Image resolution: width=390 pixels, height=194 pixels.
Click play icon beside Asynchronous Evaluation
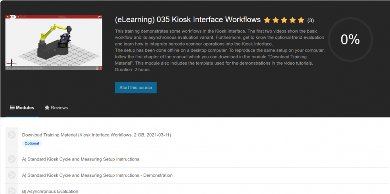[x=12, y=191]
